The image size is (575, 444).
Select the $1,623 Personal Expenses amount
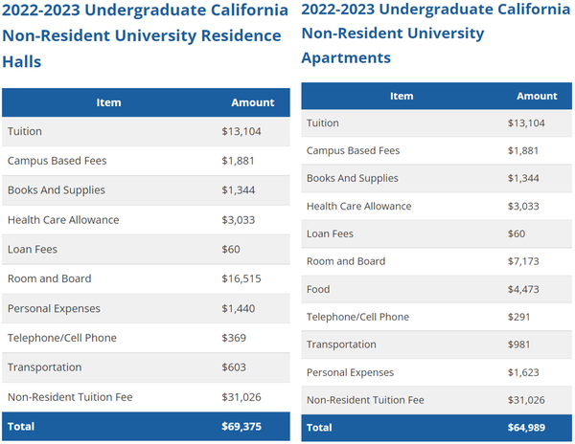tap(526, 372)
